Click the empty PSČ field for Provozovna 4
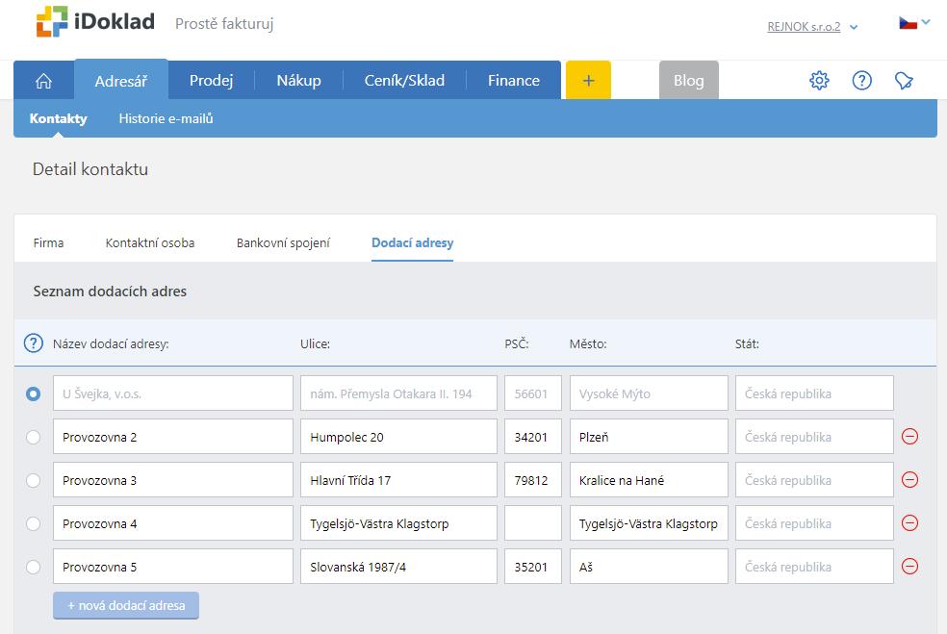Image resolution: width=947 pixels, height=634 pixels. coord(533,523)
